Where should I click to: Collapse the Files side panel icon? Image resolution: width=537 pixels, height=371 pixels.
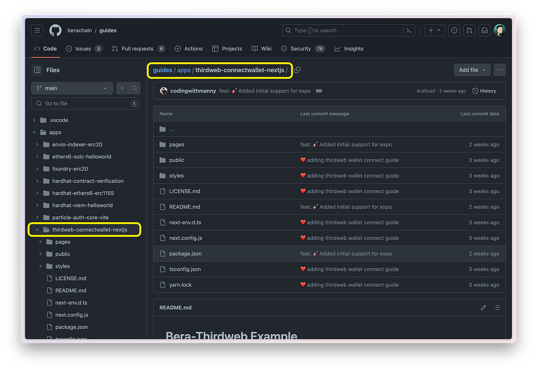(x=37, y=70)
